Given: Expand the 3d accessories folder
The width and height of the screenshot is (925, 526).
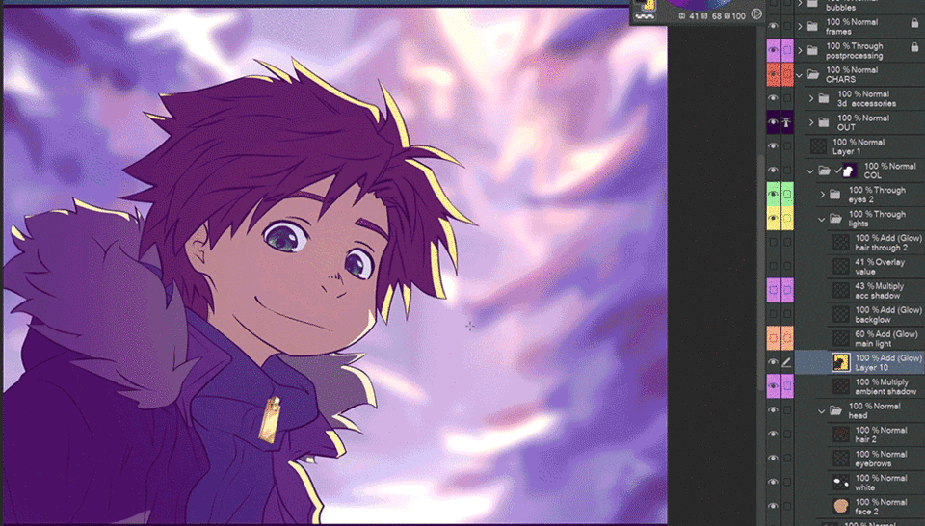Looking at the screenshot, I should click(811, 98).
